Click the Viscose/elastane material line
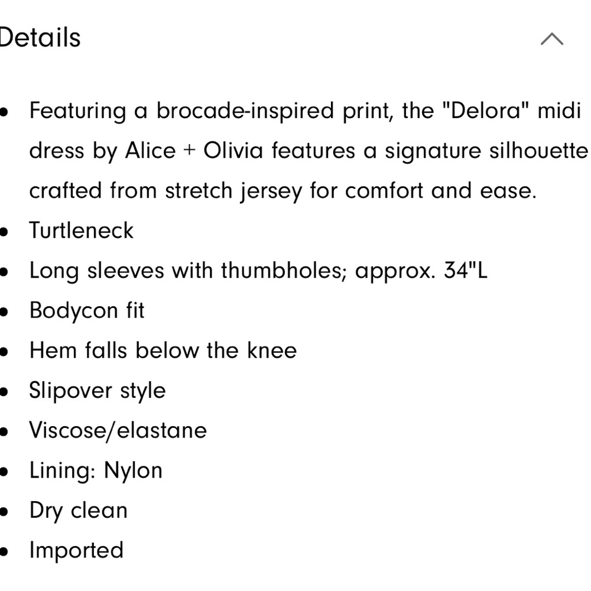Image resolution: width=591 pixels, height=591 pixels. (x=118, y=430)
